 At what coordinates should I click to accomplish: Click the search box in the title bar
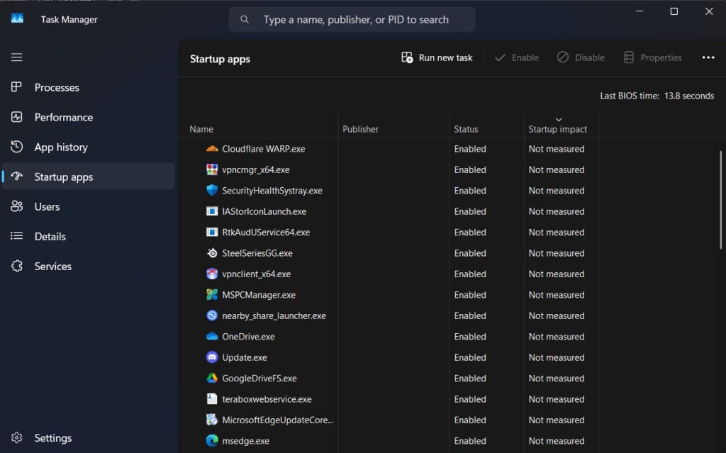point(354,20)
